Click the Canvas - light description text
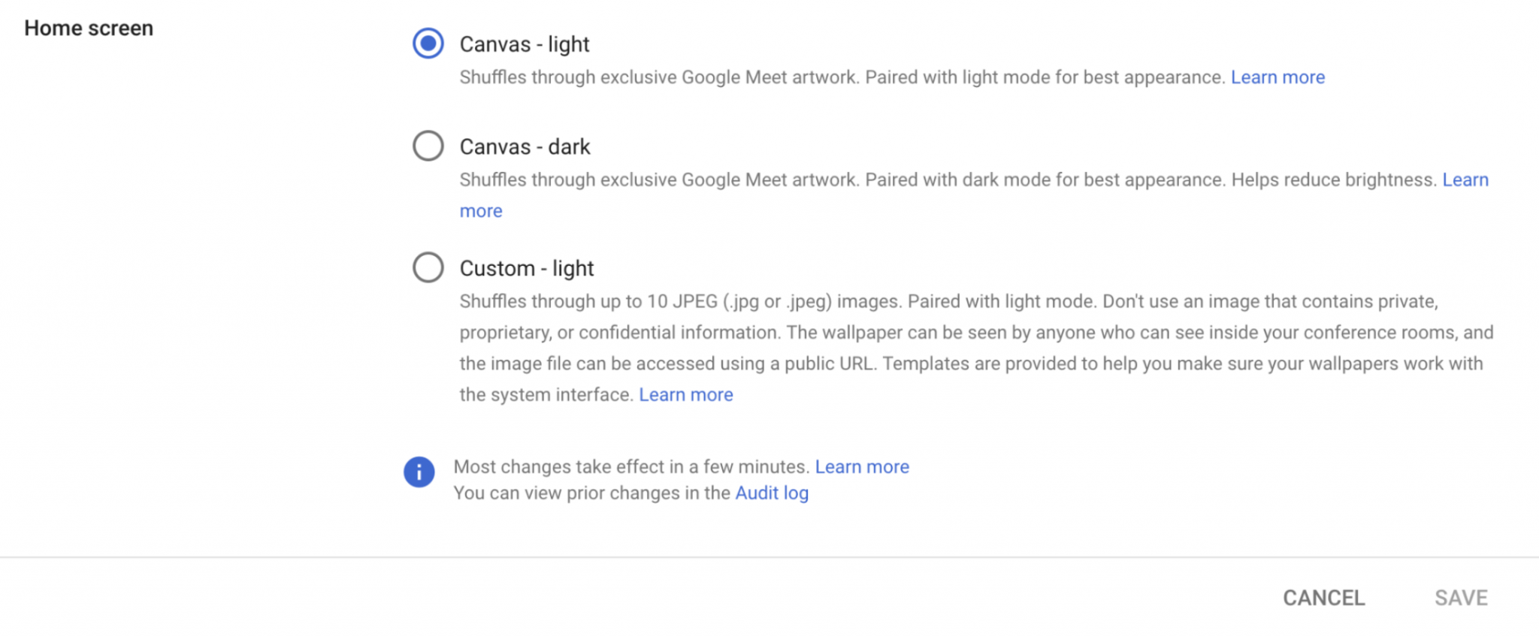The height and width of the screenshot is (636, 1539). pyautogui.click(x=827, y=77)
